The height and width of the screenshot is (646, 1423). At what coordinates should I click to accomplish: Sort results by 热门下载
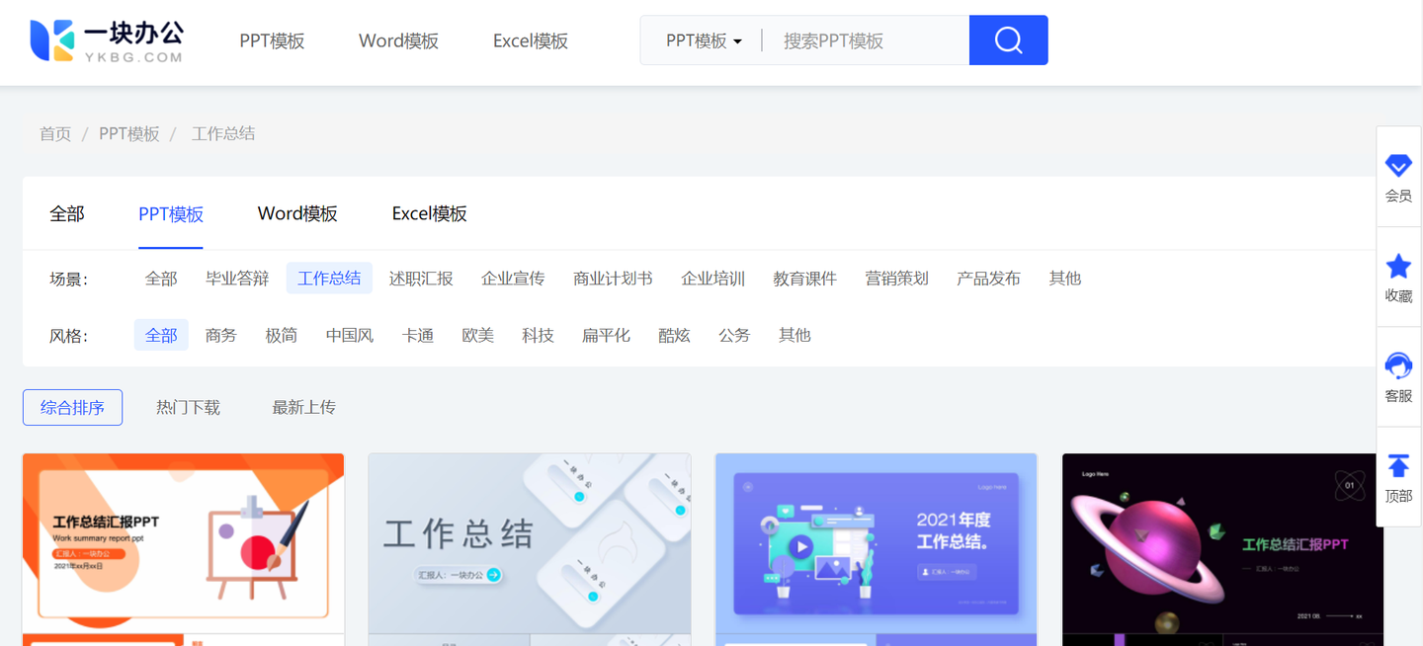coord(188,407)
